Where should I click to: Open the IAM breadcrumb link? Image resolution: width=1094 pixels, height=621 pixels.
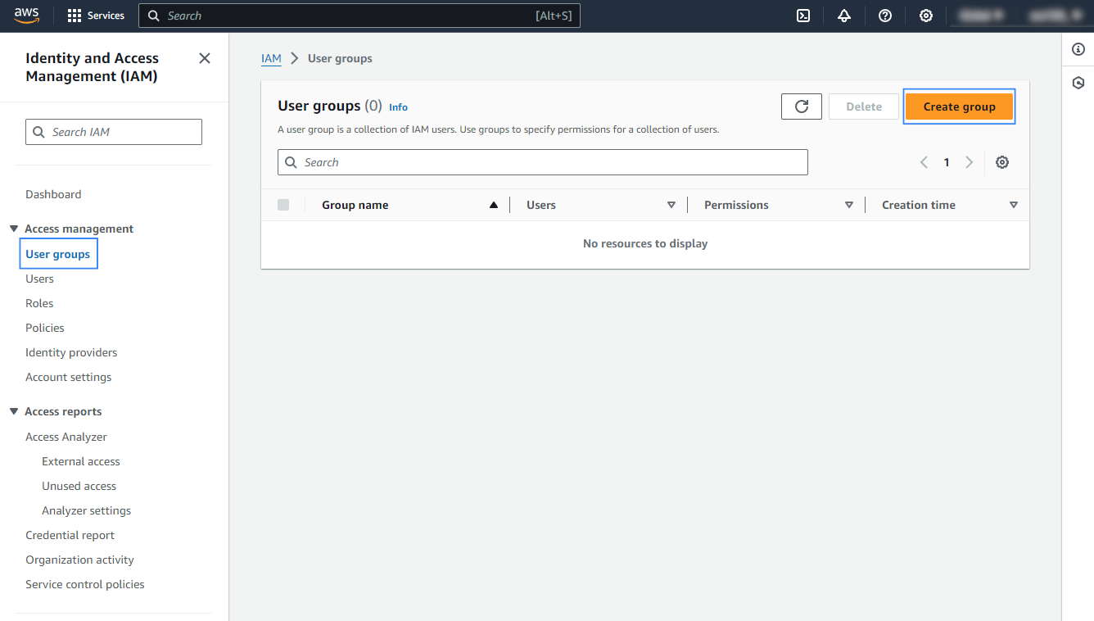click(271, 58)
